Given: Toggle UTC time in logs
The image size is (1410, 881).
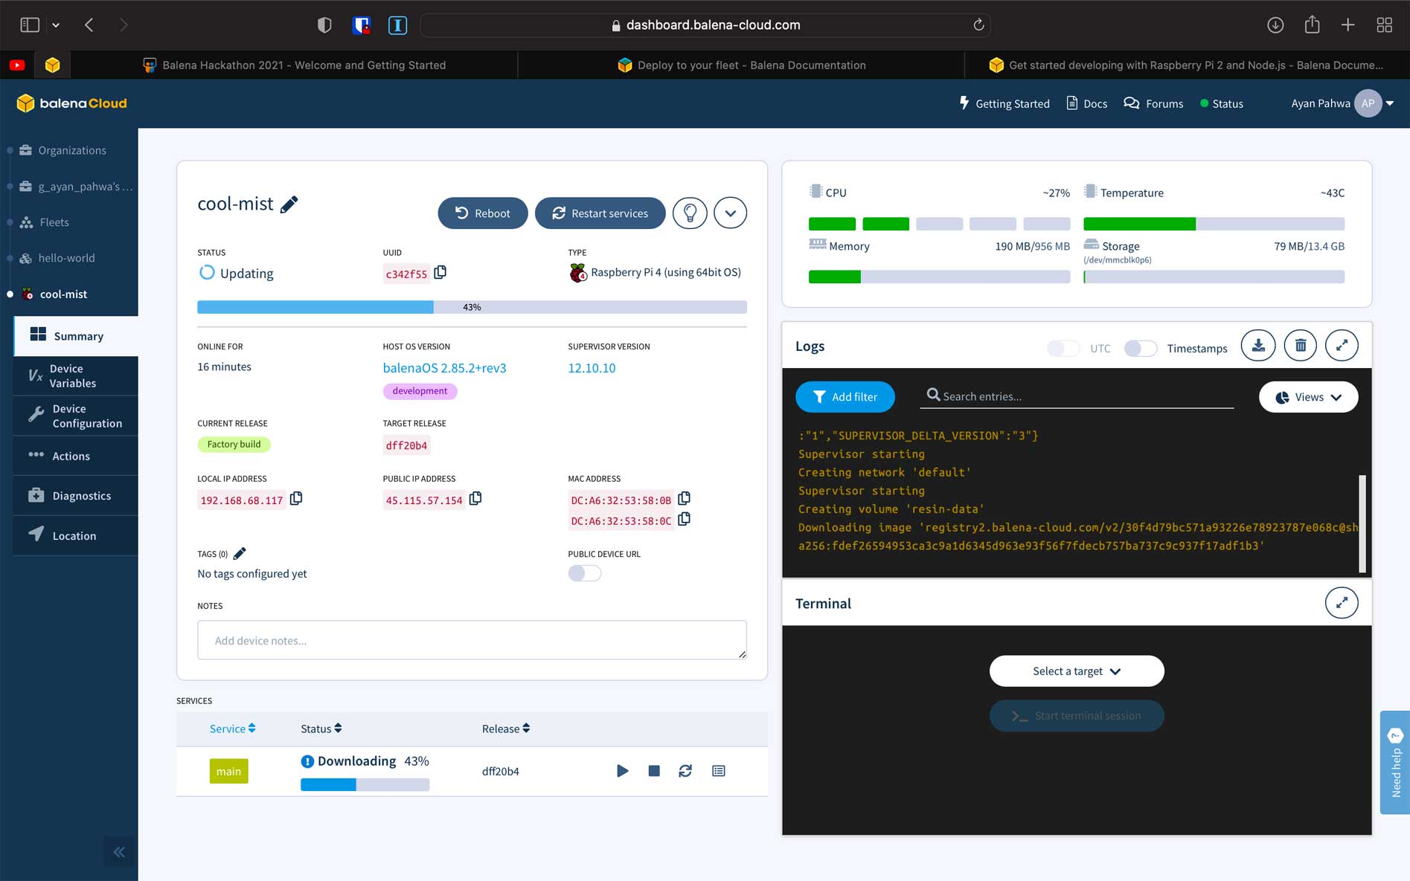Looking at the screenshot, I should [x=1063, y=348].
